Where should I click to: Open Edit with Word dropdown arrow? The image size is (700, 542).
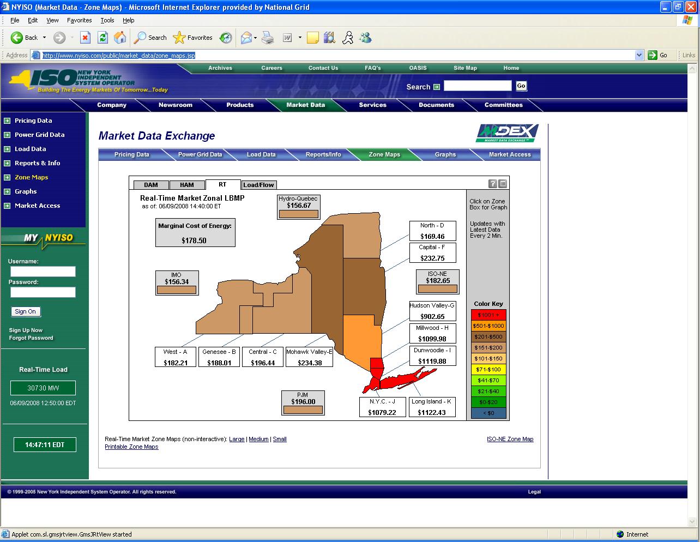click(x=300, y=38)
